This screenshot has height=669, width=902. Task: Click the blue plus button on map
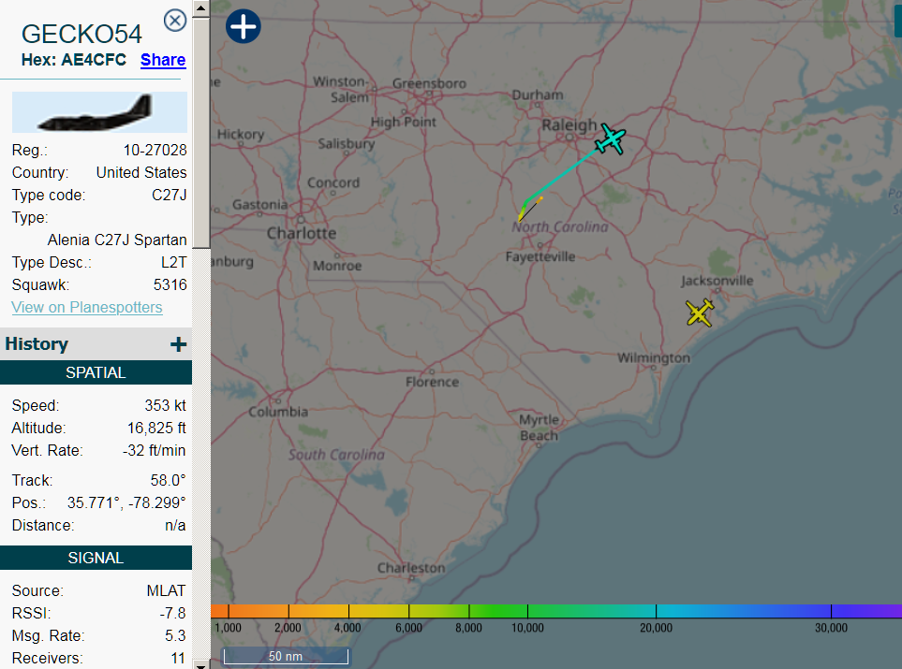click(244, 26)
